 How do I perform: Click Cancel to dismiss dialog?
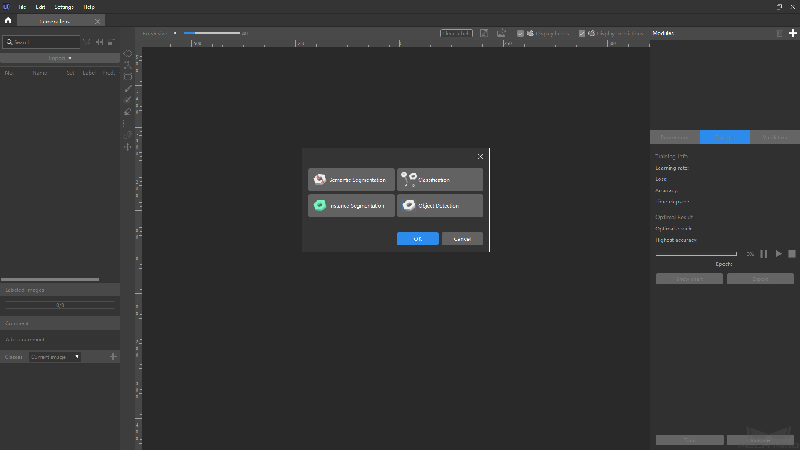462,238
